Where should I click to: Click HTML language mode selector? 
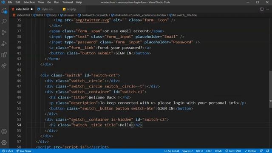218,151
